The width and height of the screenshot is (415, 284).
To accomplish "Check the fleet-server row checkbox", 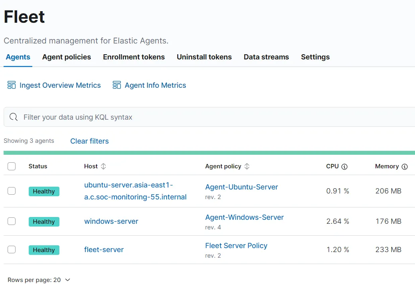I will [x=12, y=250].
